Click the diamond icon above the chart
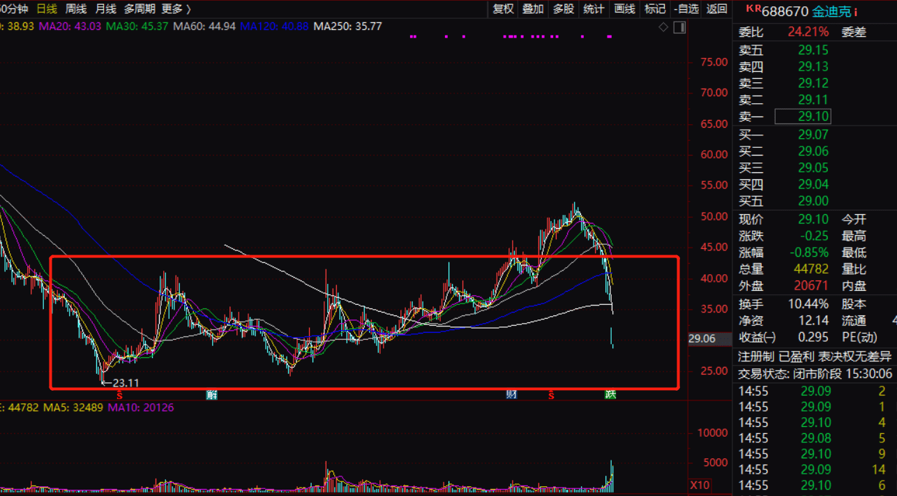The height and width of the screenshot is (496, 897). [663, 27]
